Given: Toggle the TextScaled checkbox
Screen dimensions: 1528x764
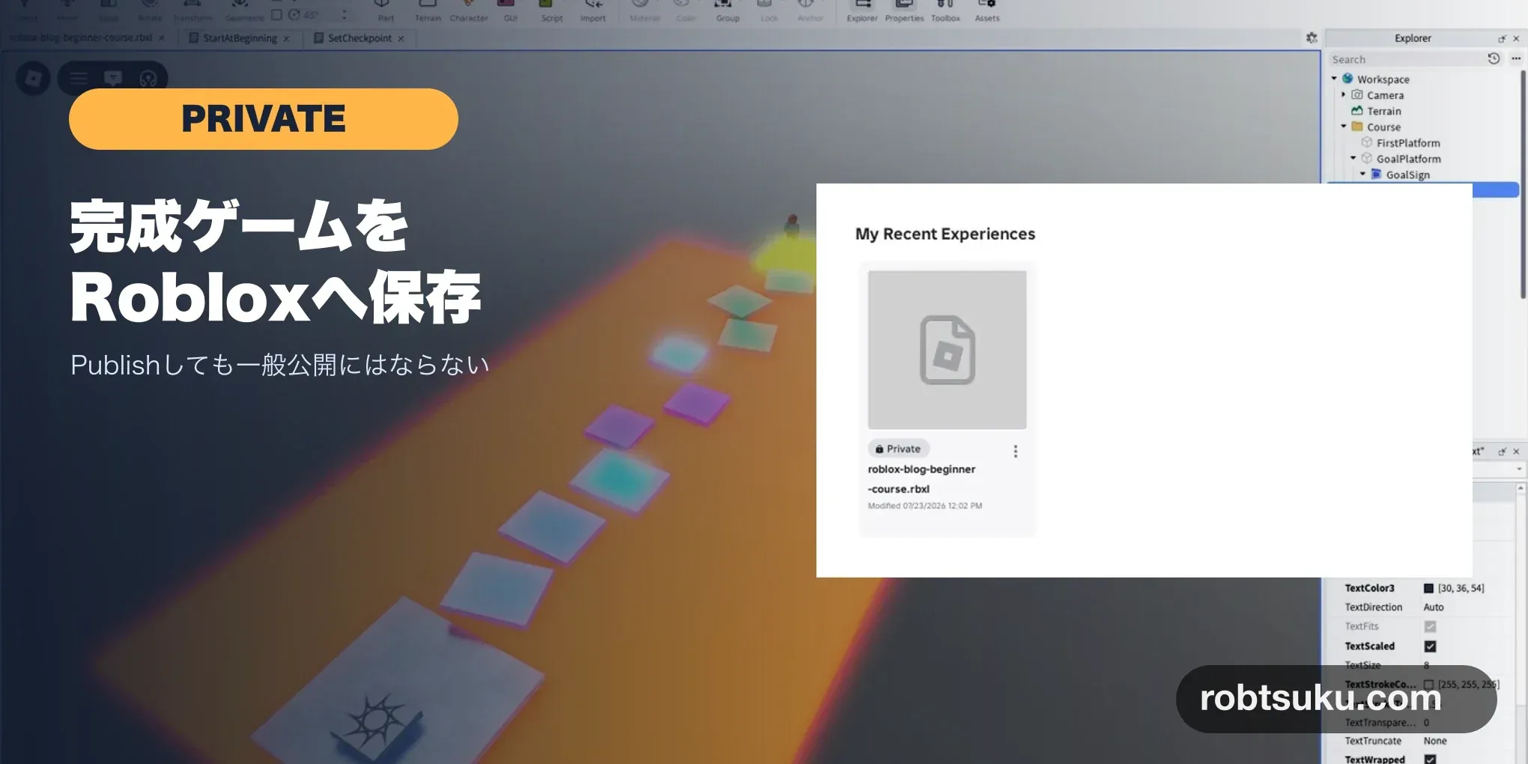Looking at the screenshot, I should pyautogui.click(x=1430, y=646).
